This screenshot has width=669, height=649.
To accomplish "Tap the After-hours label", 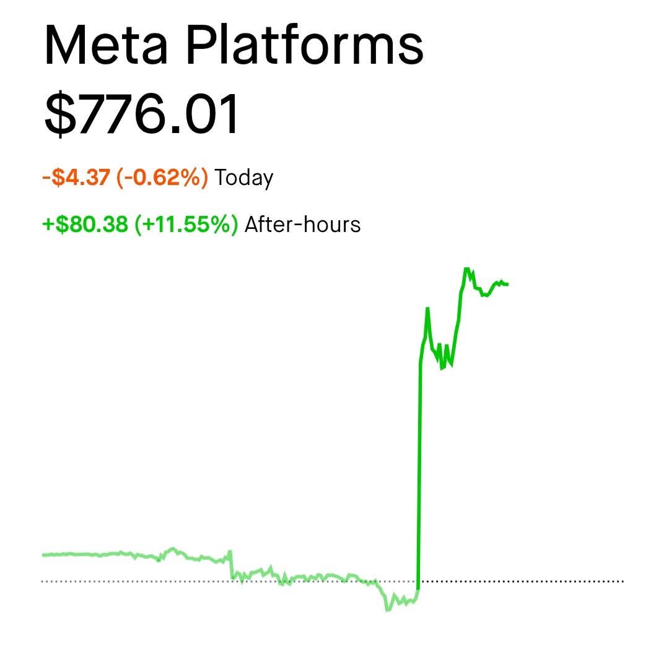I will tap(302, 225).
